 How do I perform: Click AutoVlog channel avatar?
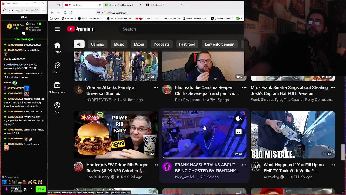point(255,167)
